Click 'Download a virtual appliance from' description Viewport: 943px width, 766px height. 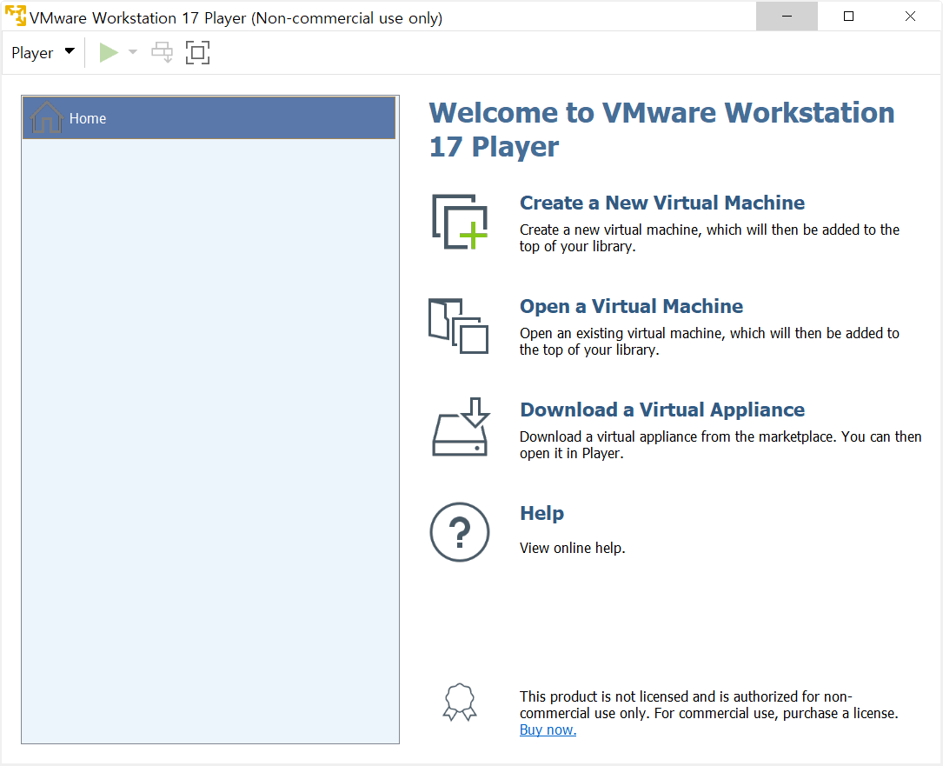[721, 444]
